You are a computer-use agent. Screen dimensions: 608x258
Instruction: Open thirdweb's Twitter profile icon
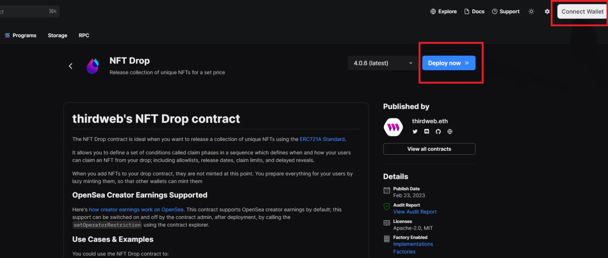click(x=415, y=131)
